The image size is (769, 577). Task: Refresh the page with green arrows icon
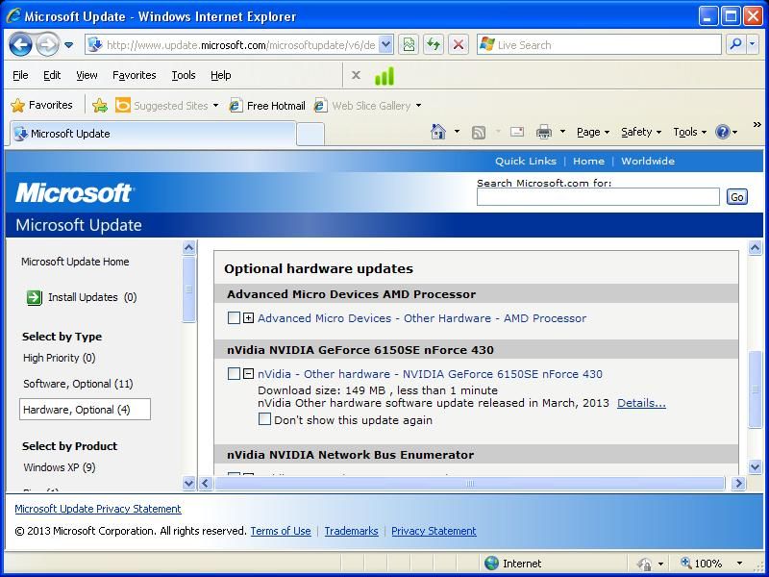pos(434,45)
